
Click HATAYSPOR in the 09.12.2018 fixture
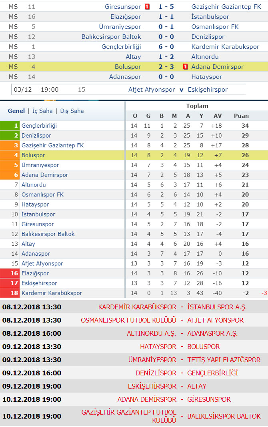pyautogui.click(x=158, y=347)
